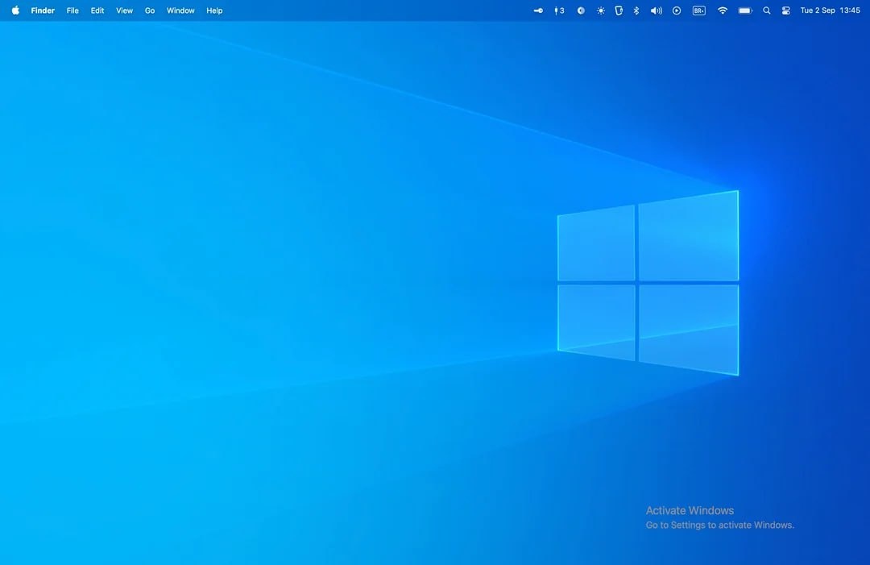Open Control Center toggles icon
The width and height of the screenshot is (870, 565).
(785, 10)
